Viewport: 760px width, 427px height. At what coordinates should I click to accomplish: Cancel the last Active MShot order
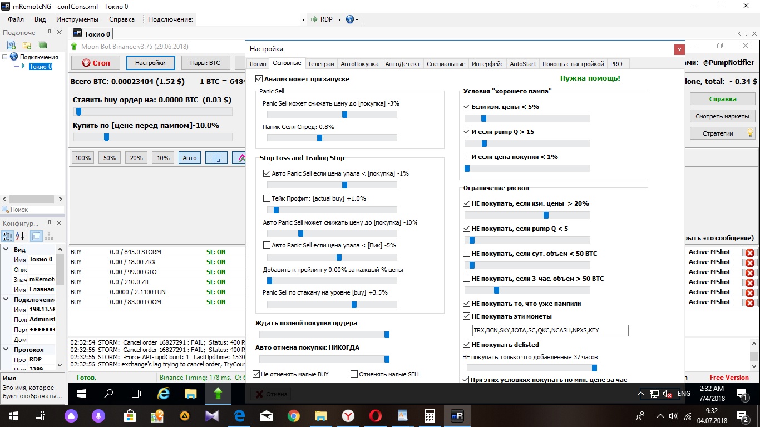749,302
